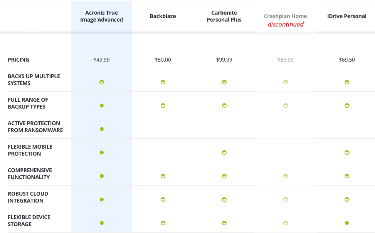Click ACTIVE PROTECTION FROM RANSOMWARE label
Screen dimensions: 375x233
pos(35,127)
